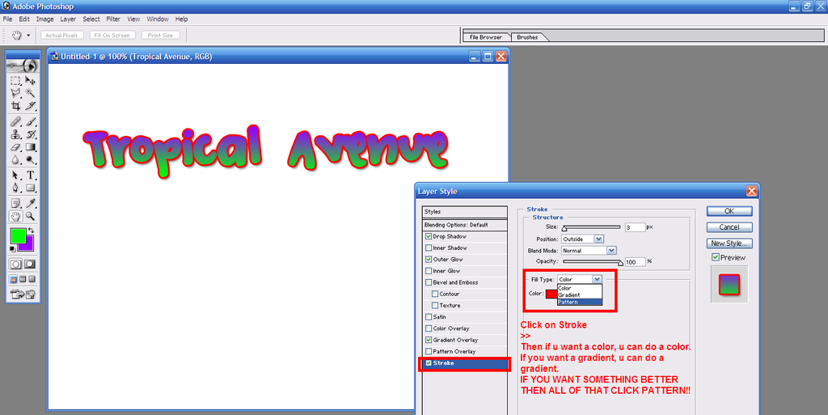The height and width of the screenshot is (415, 828).
Task: Open the File menu
Action: (7, 19)
